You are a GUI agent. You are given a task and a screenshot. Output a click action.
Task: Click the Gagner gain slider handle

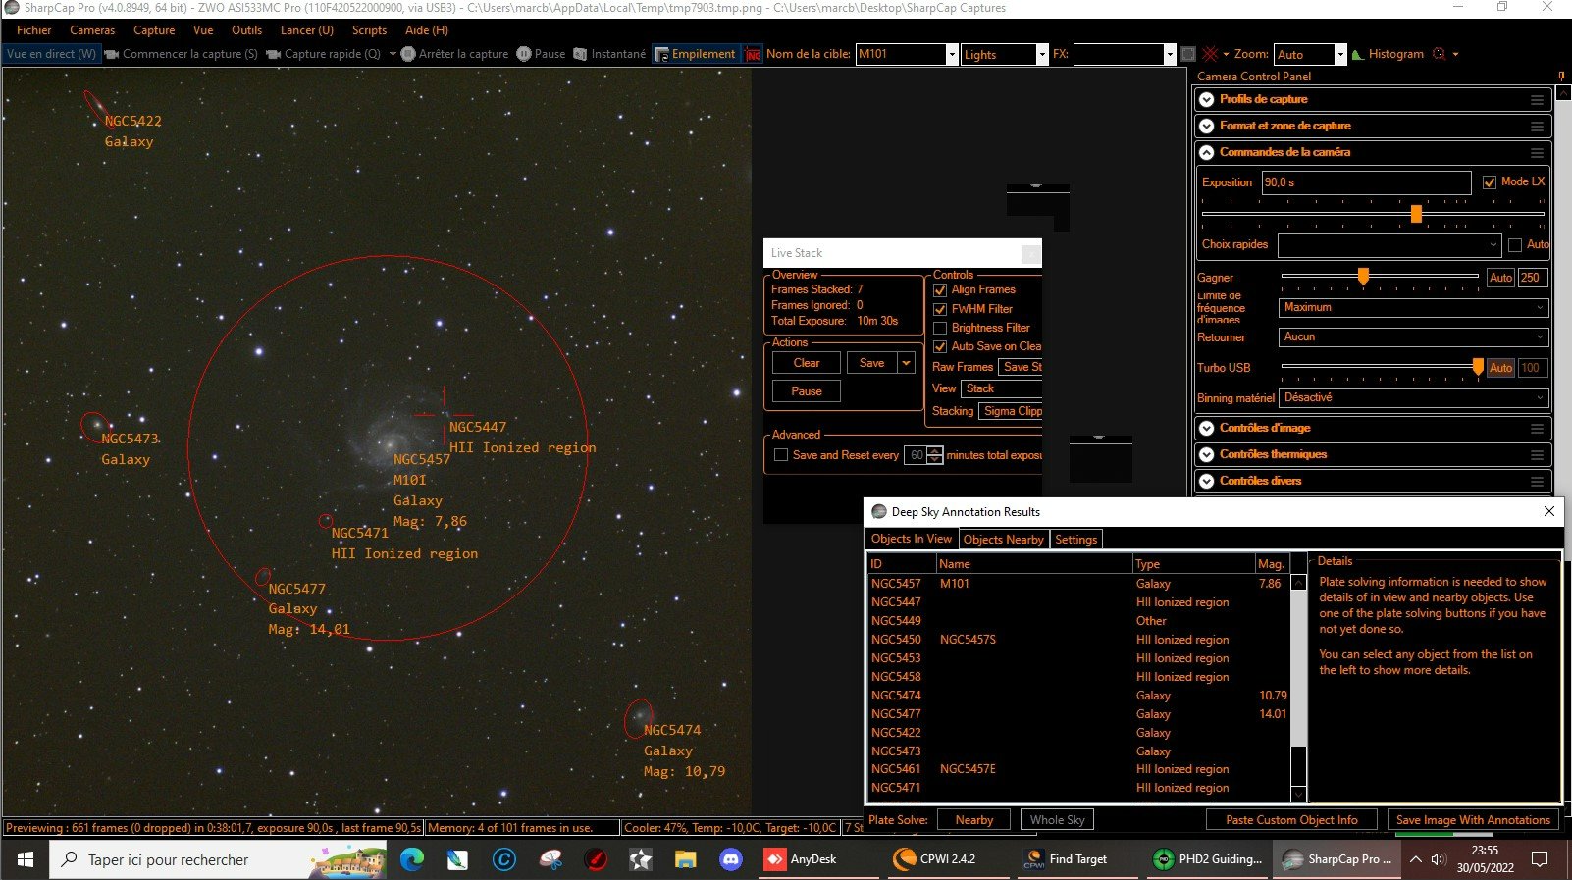[1363, 277]
